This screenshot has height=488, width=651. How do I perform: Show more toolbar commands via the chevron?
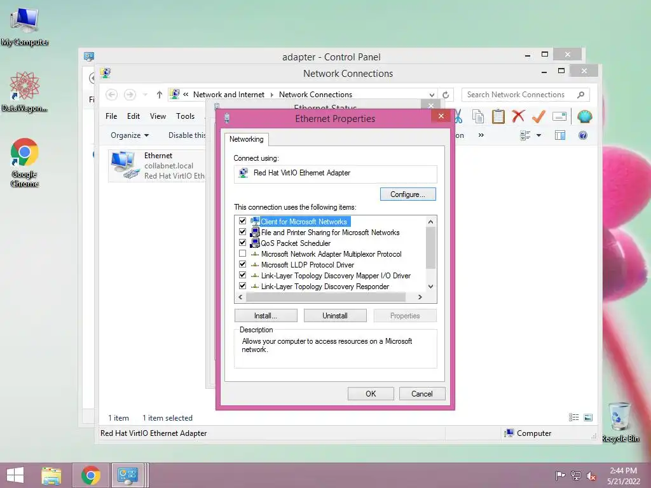pos(481,135)
